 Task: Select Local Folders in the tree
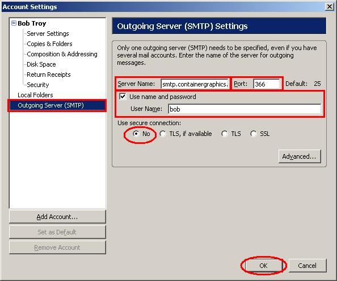click(35, 95)
